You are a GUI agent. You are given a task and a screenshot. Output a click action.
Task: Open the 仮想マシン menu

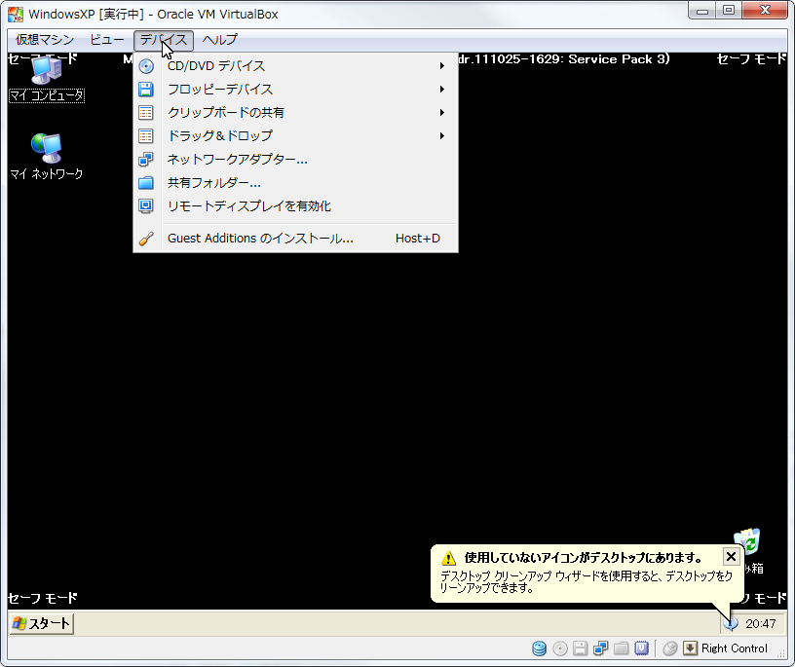(x=44, y=40)
